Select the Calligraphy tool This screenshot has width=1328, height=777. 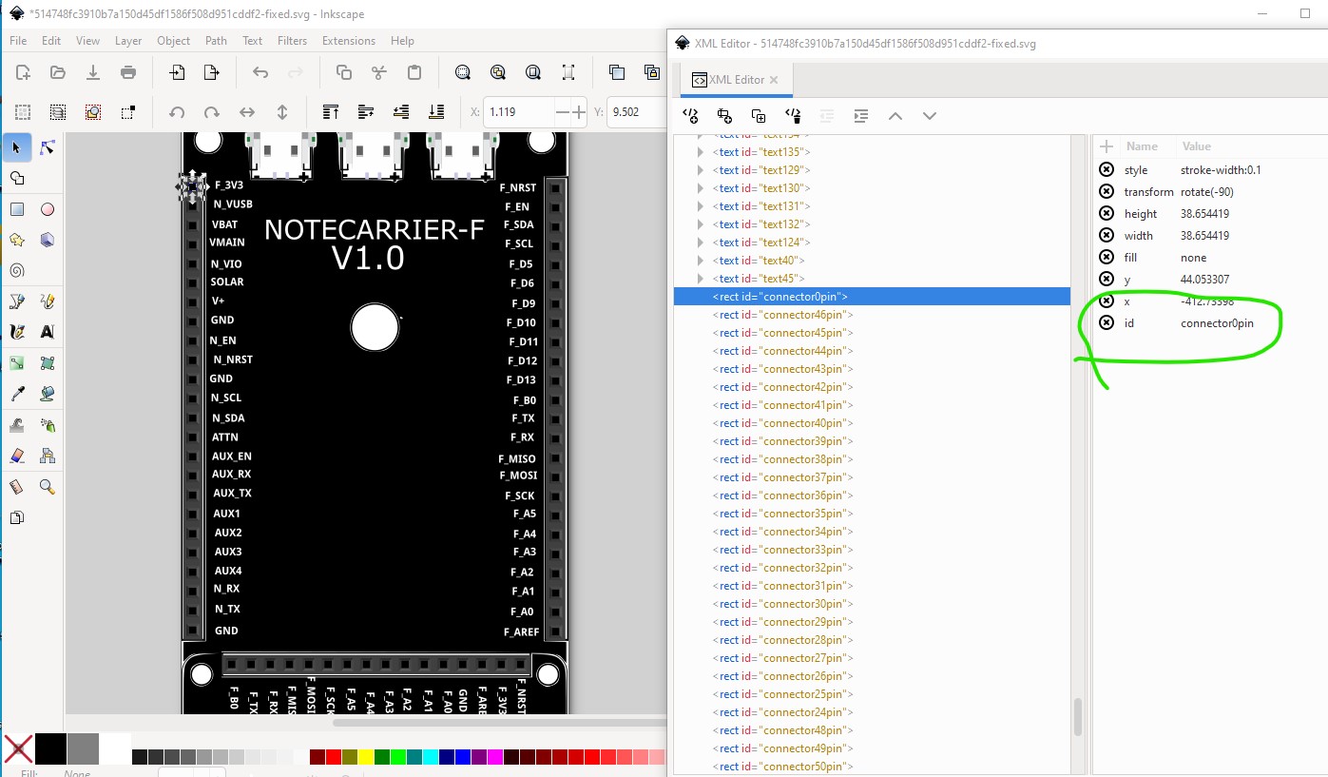[x=17, y=332]
